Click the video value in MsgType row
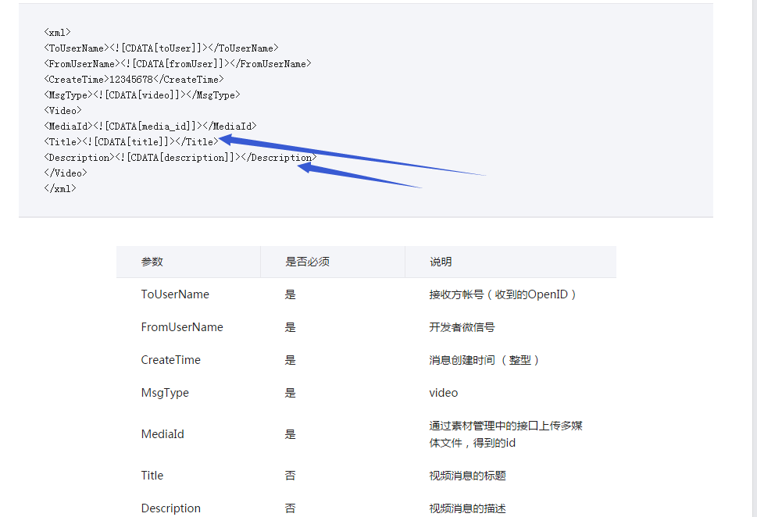Screen dimensions: 757x517 443,393
